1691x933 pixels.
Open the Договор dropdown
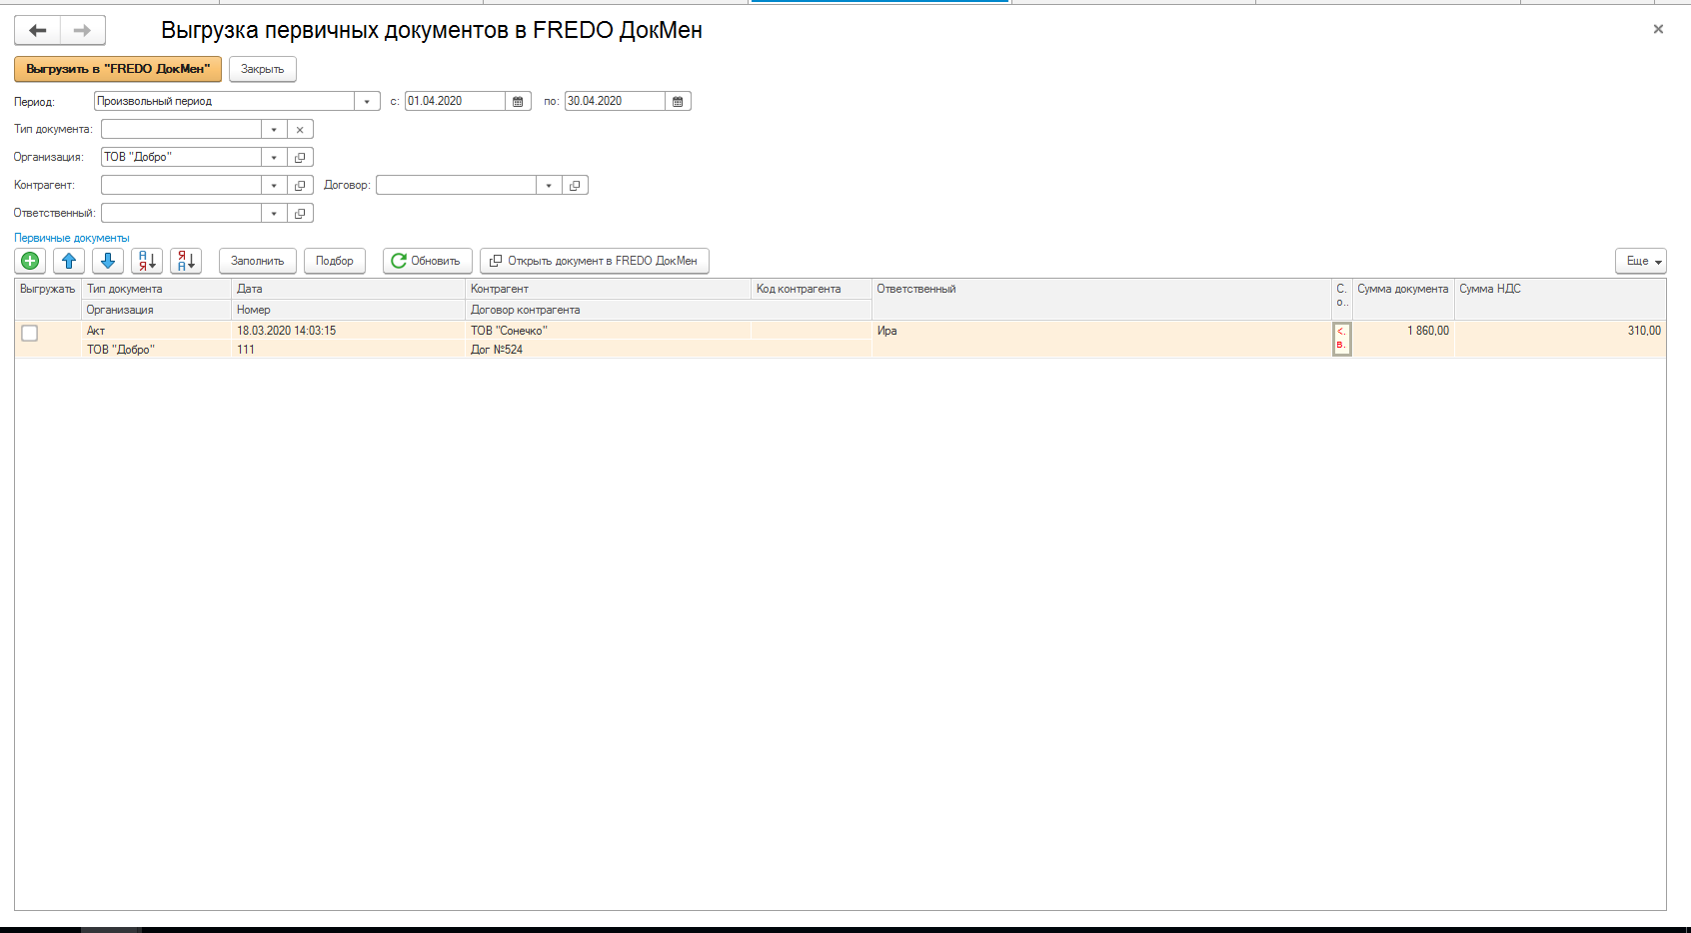click(x=549, y=184)
